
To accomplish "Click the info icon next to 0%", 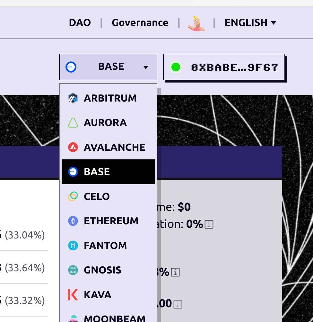I will (x=209, y=224).
